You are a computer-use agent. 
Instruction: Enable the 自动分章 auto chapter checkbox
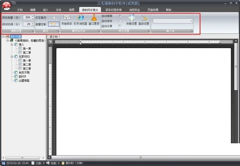pyautogui.click(x=120, y=26)
